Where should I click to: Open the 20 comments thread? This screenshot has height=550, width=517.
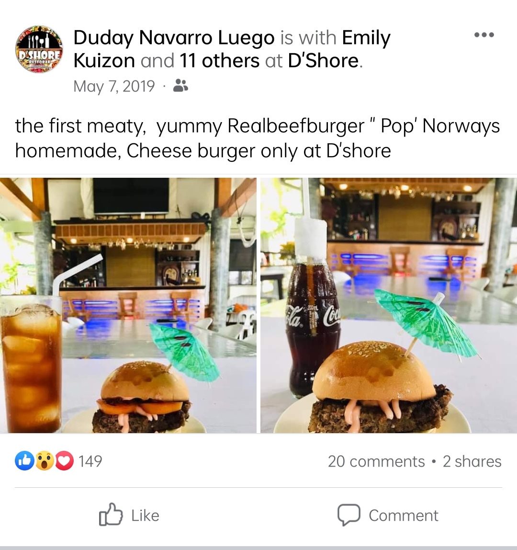(x=376, y=461)
